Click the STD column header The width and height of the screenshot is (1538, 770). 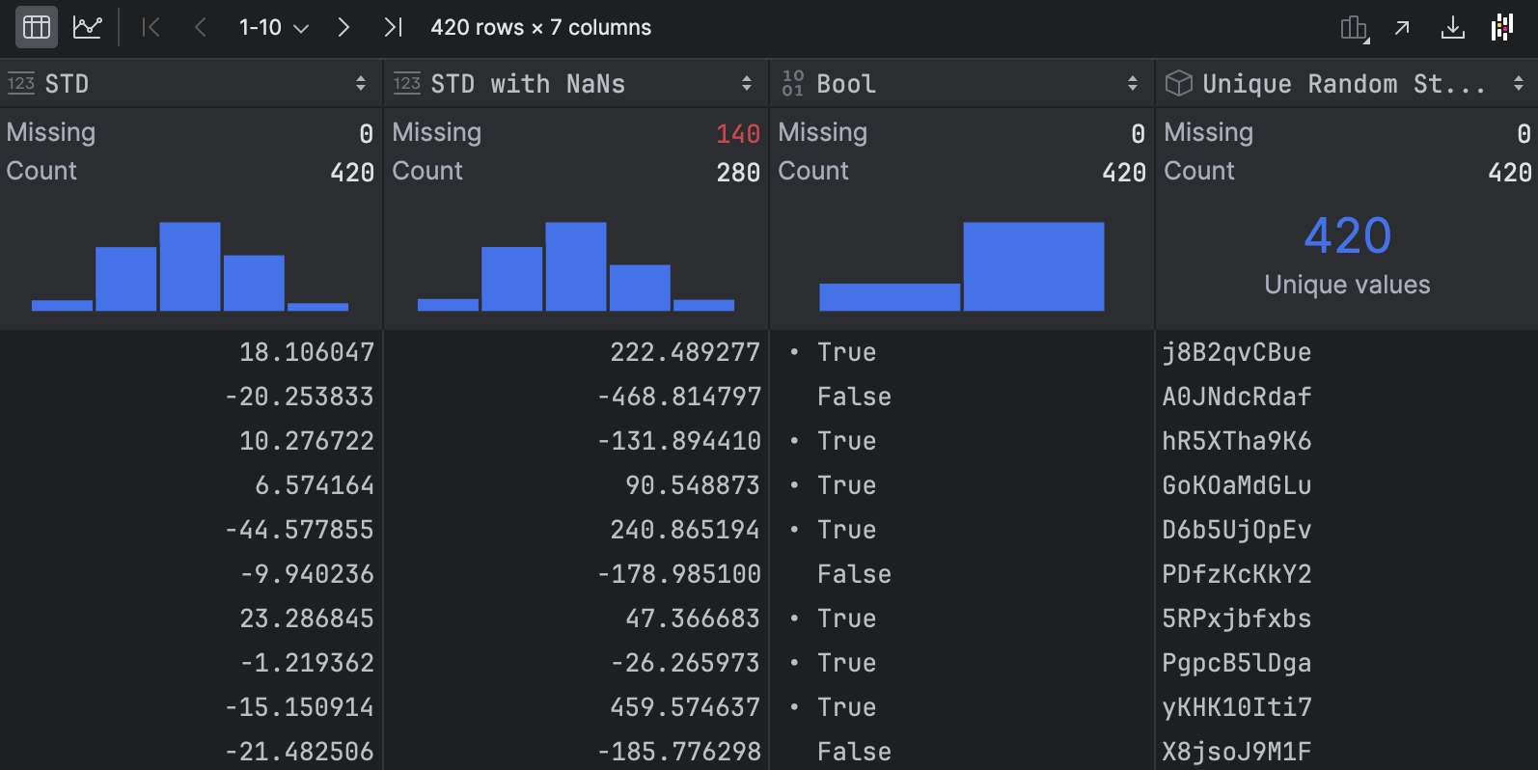pos(190,84)
